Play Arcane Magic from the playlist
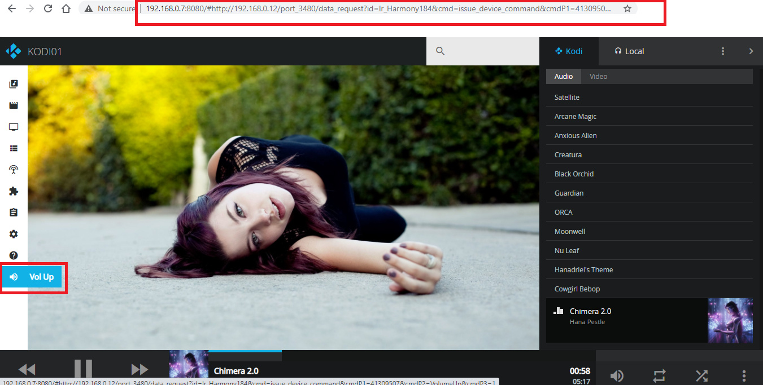This screenshot has height=385, width=763. [649, 117]
